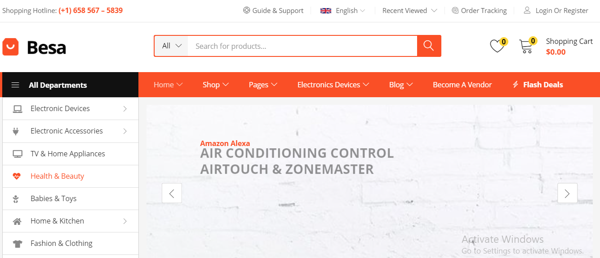Expand the Recent Viewed dropdown
The image size is (600, 258).
[409, 11]
